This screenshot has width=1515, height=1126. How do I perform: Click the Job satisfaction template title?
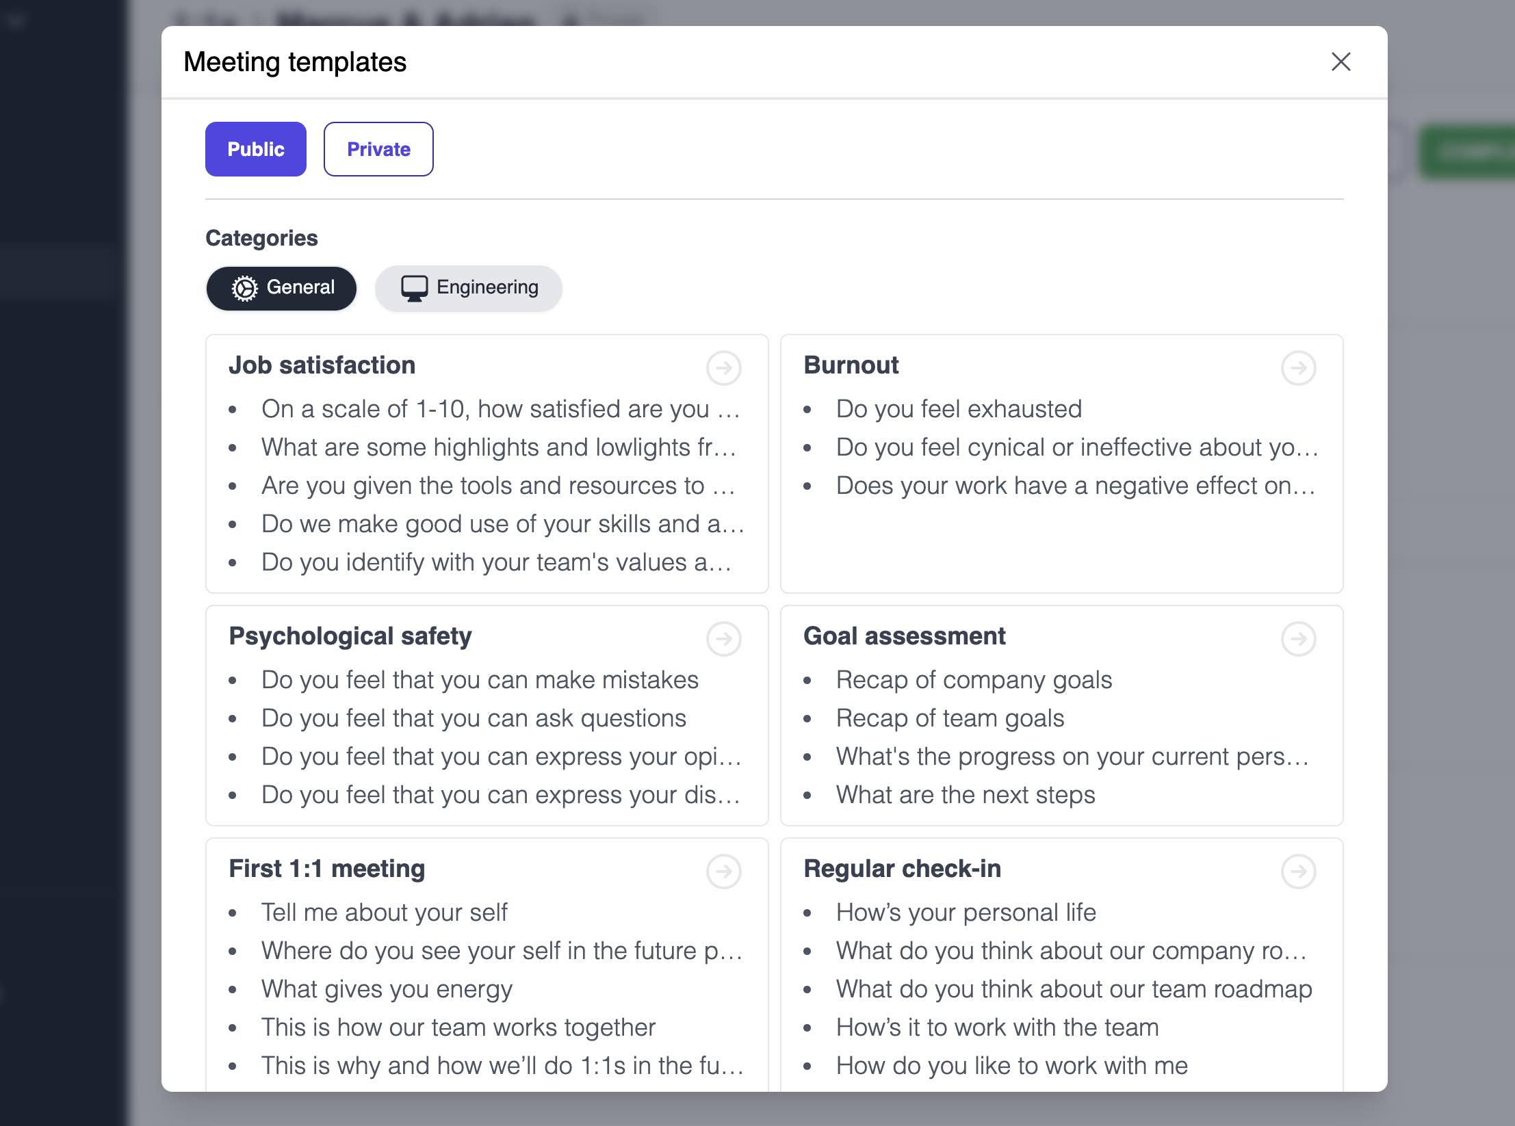pyautogui.click(x=322, y=365)
